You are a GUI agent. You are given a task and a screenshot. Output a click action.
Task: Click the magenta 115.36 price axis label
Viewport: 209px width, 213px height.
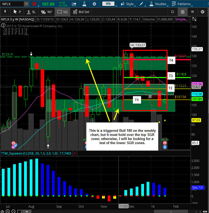click(197, 84)
